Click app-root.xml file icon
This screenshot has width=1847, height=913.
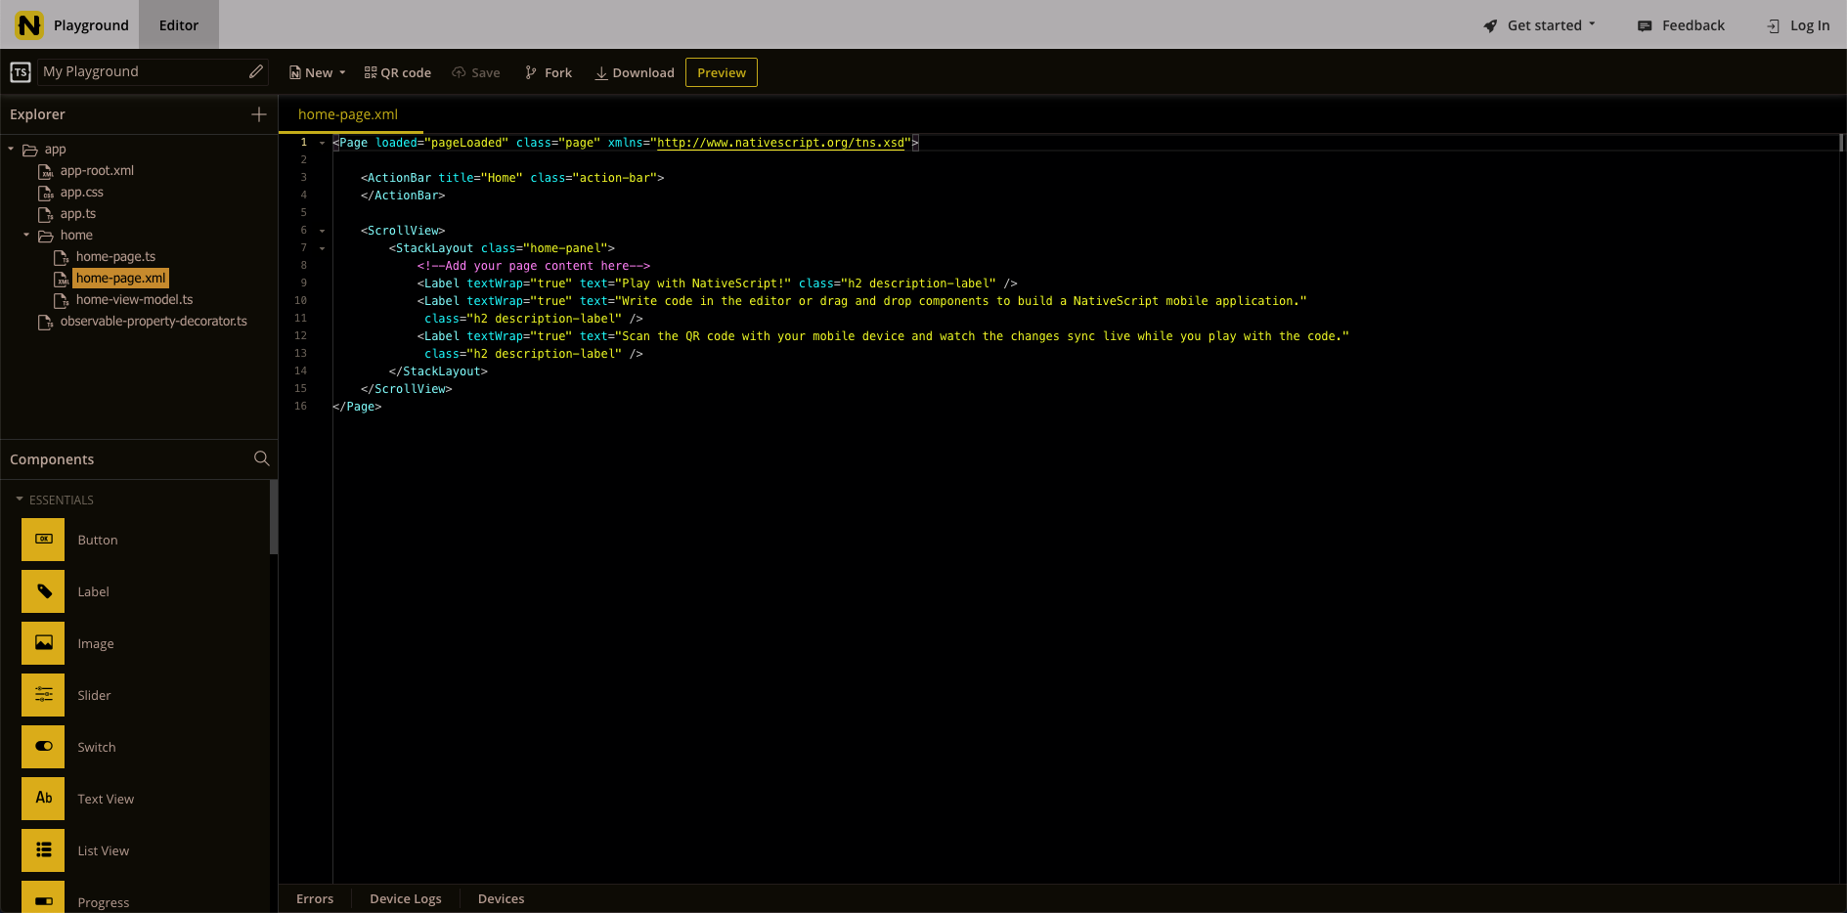45,171
